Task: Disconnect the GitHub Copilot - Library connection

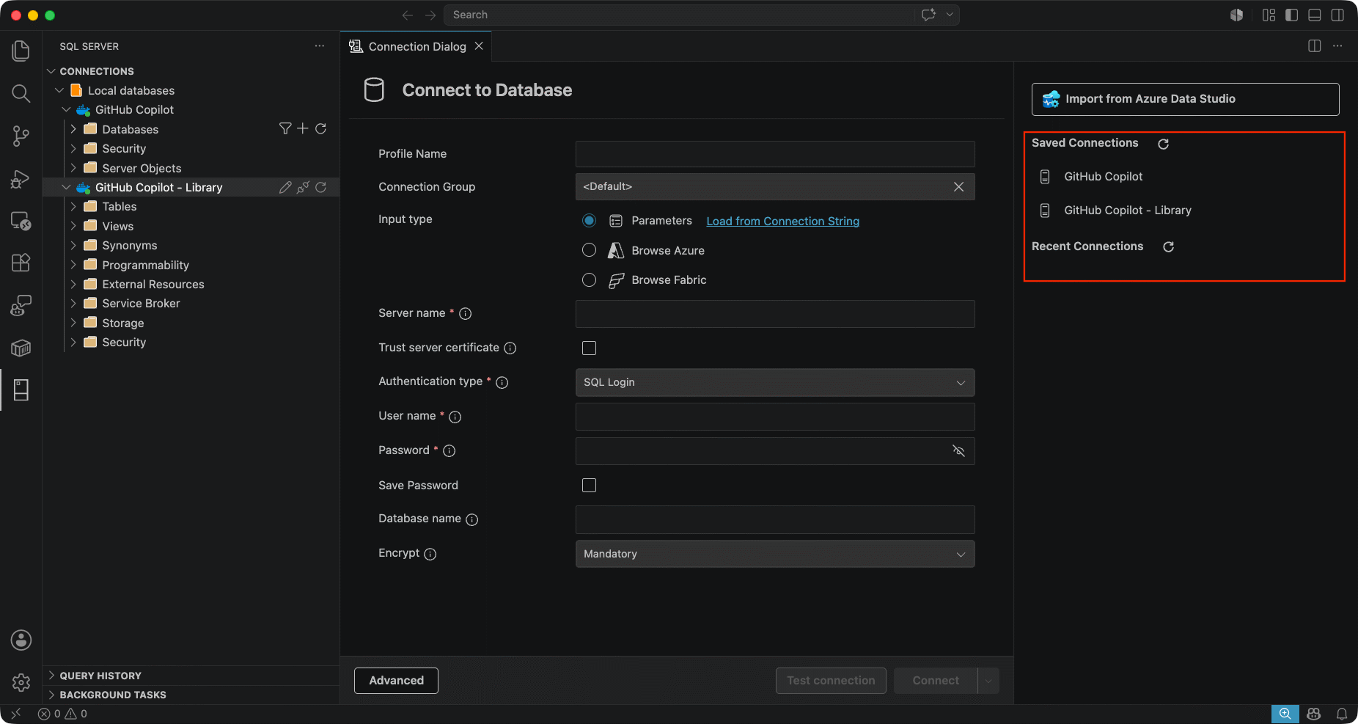Action: pyautogui.click(x=303, y=187)
